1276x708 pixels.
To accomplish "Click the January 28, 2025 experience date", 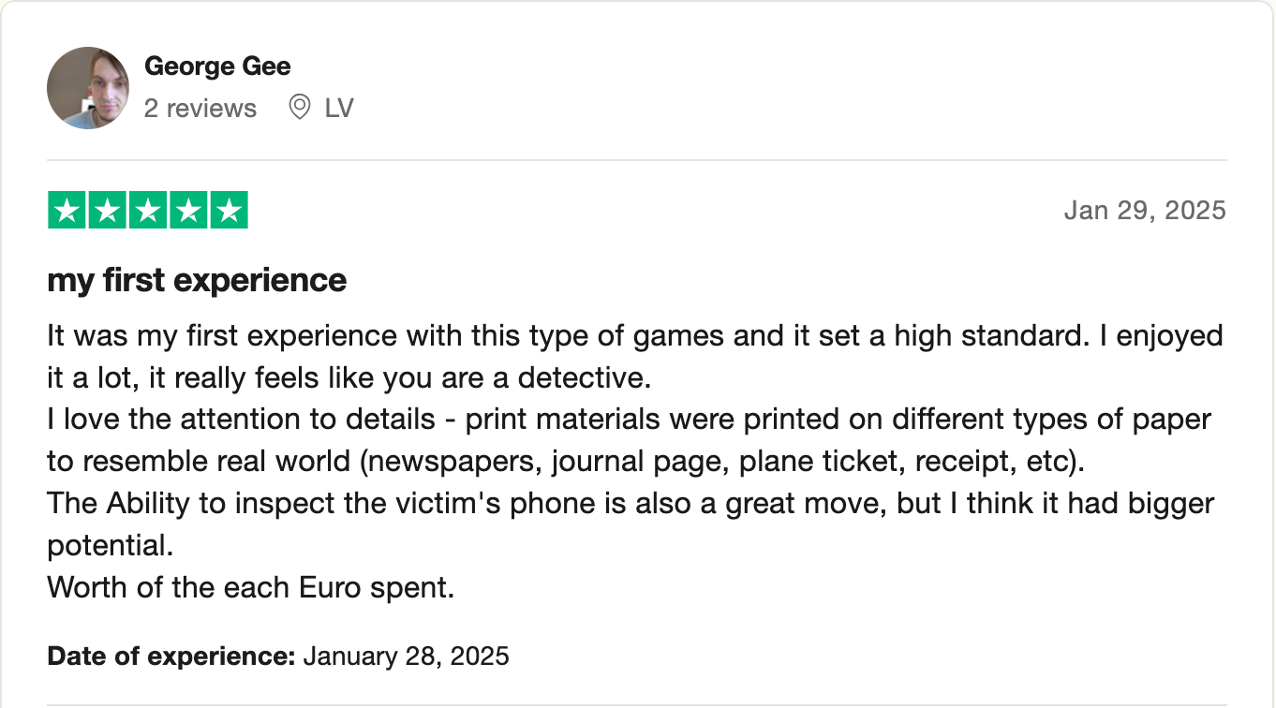I will 406,656.
